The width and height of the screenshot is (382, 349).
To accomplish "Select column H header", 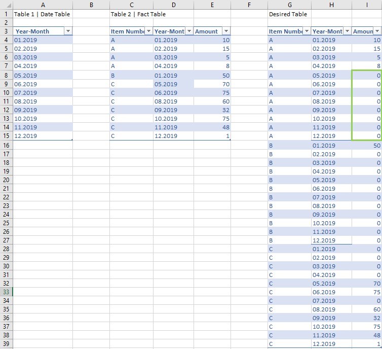I will click(331, 5).
